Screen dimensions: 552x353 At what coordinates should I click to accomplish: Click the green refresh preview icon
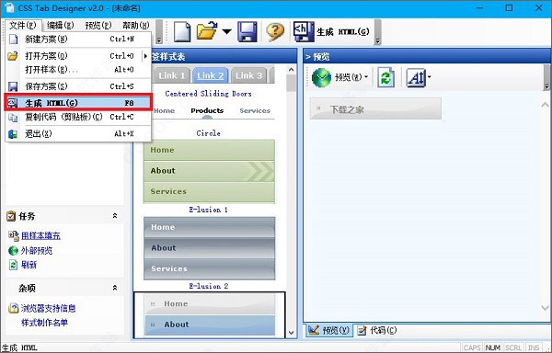[385, 77]
